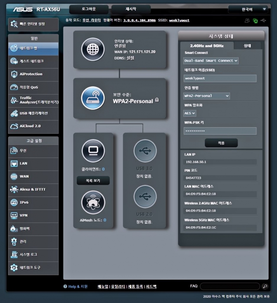Click the 로그아웃 (Logout) button
Screen dimensions: 277x303
(89, 9)
